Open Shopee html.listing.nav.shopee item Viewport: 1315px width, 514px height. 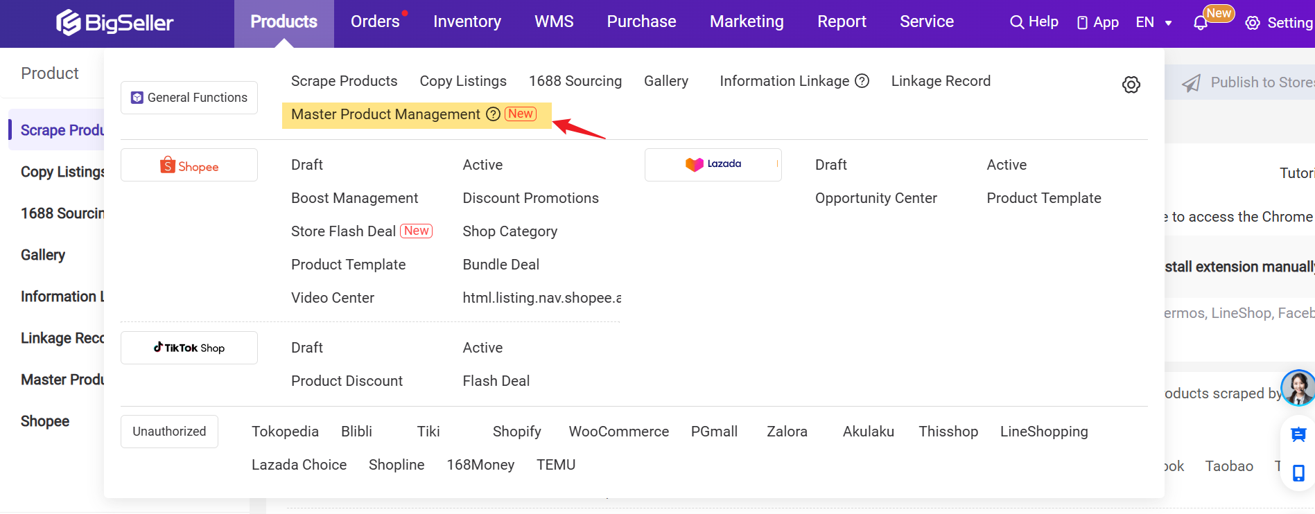click(x=541, y=298)
